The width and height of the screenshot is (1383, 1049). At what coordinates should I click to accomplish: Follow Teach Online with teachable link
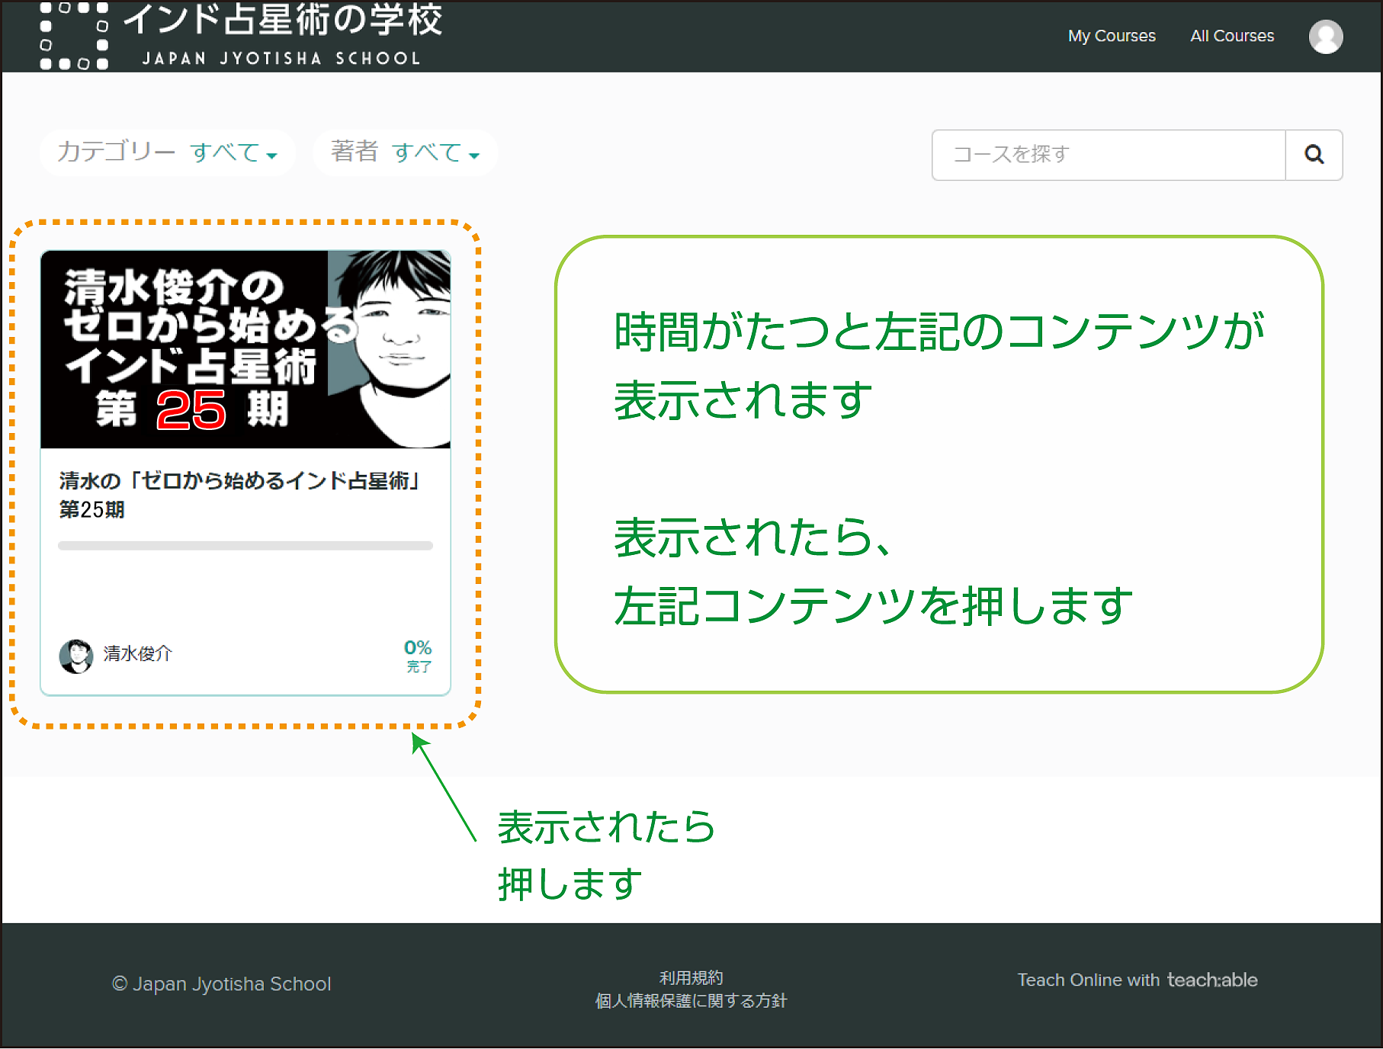coord(1138,980)
